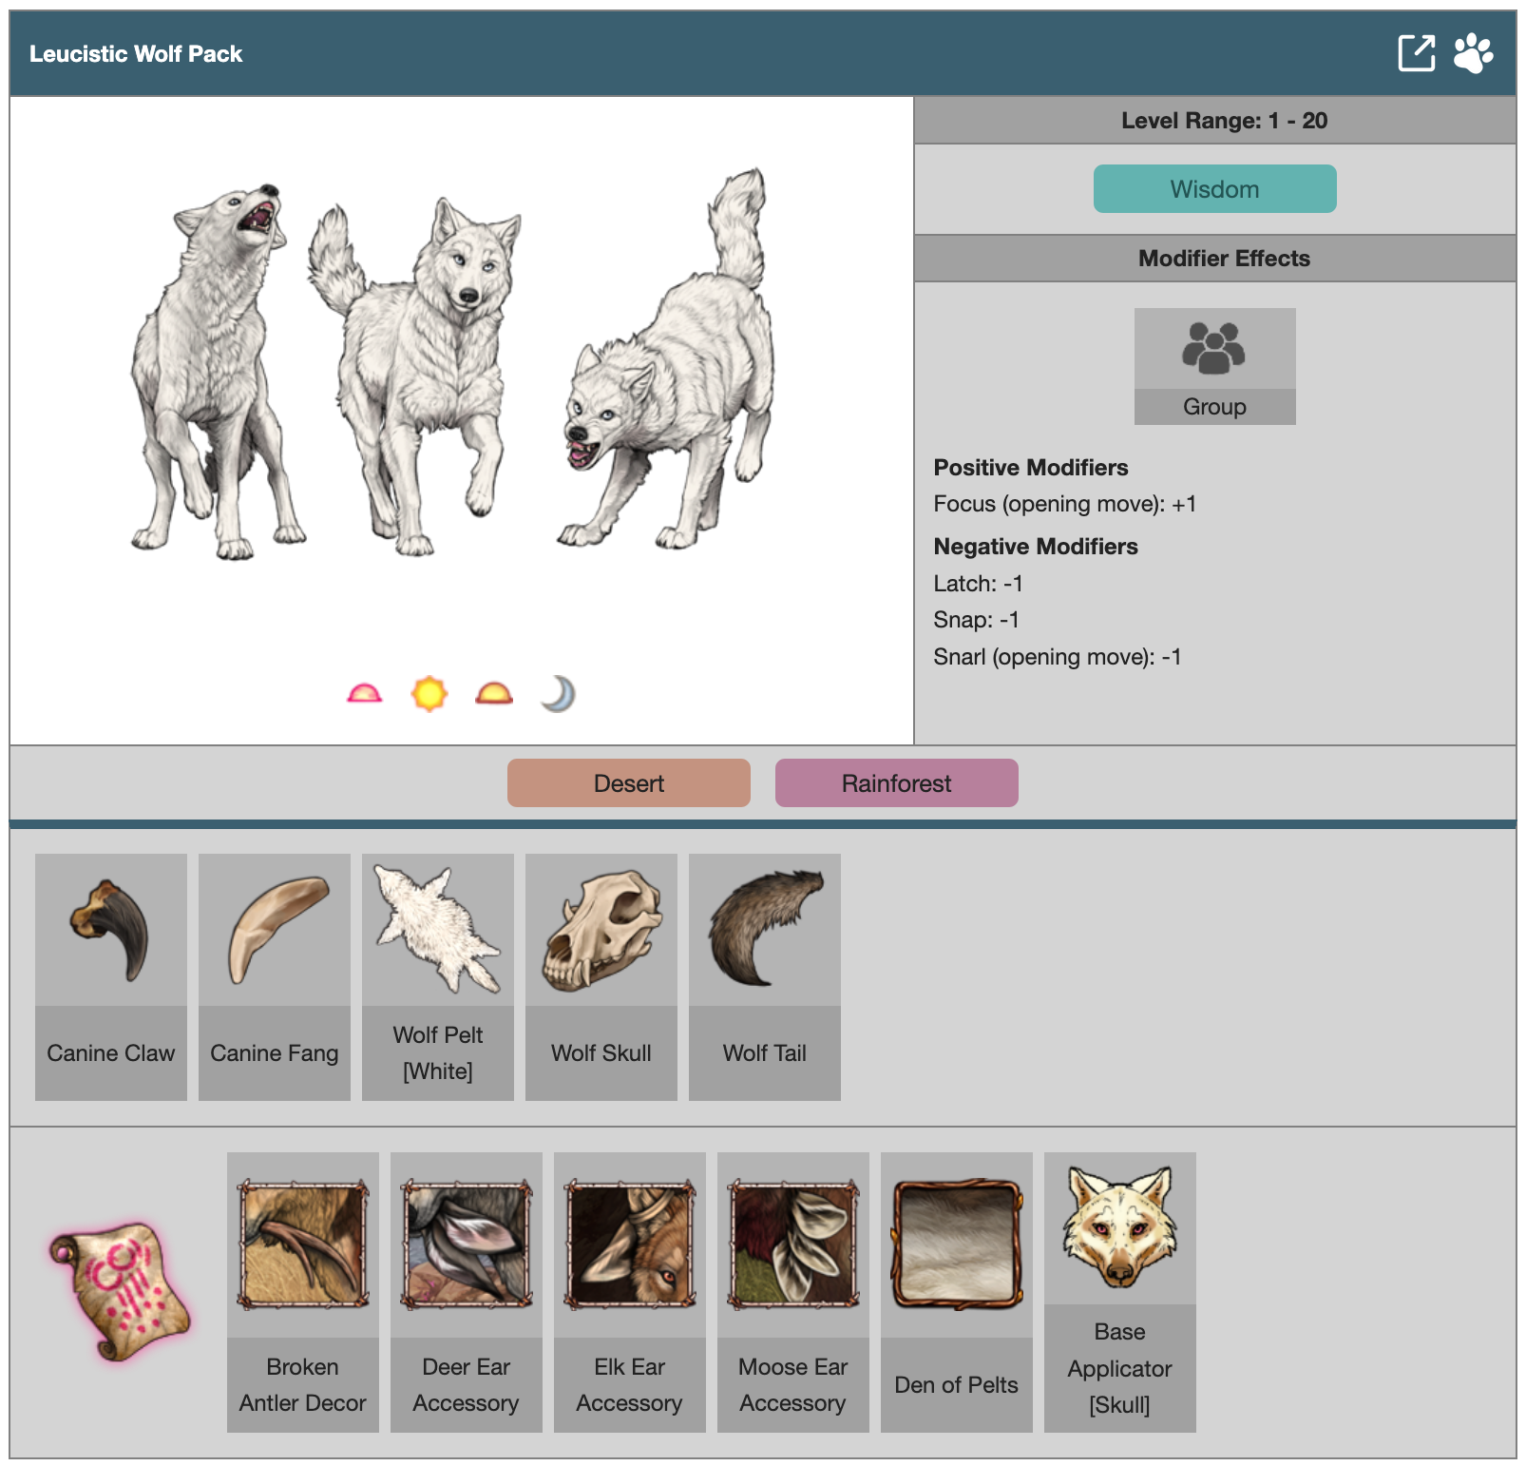This screenshot has height=1466, width=1526.
Task: Click the glowing pink scroll icon
Action: click(119, 1291)
